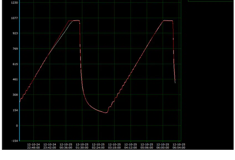Click the 769 y-axis value
Viewport: 235px width, 160px height.
(x=15, y=49)
